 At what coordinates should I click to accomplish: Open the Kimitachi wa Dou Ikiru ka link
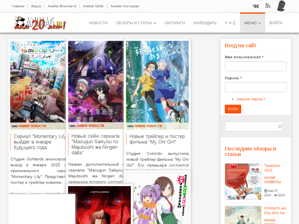[x=275, y=211]
